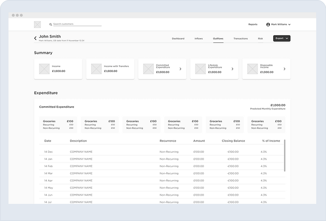
Task: Click COMPANY NAME in 14 Dec row
Action: pos(81,152)
